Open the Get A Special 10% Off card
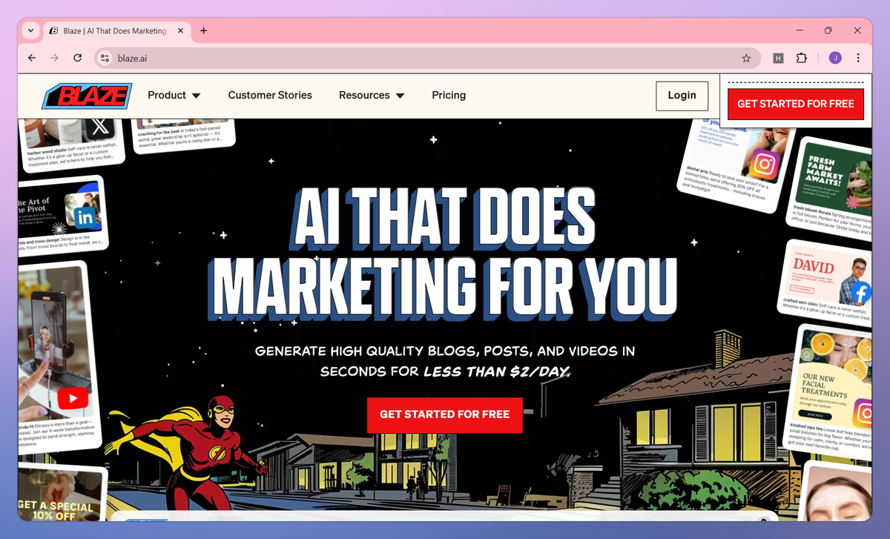 pos(62,493)
